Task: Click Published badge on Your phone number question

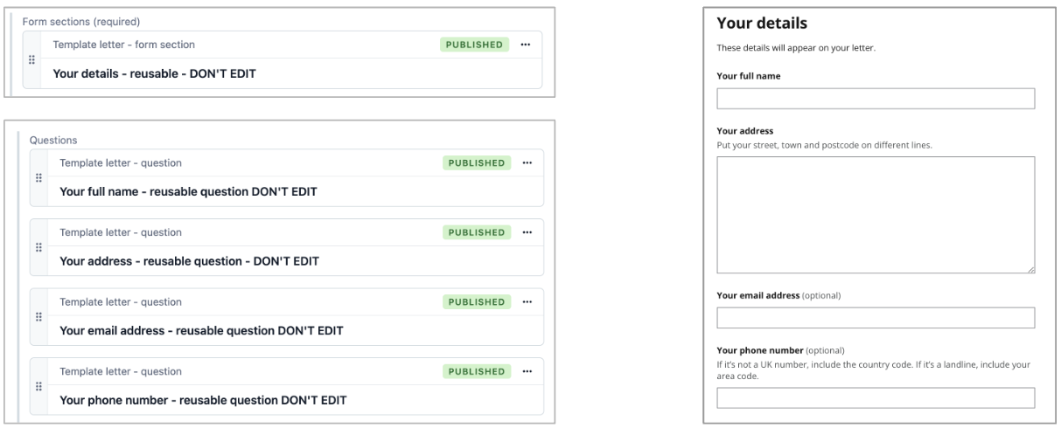Action: tap(477, 371)
